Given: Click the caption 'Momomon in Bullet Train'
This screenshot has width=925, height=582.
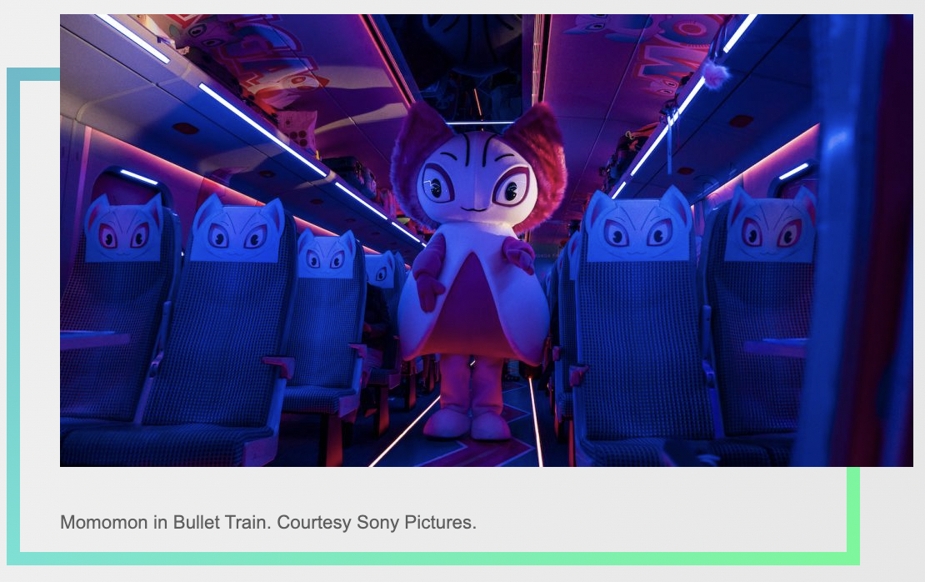Looking at the screenshot, I should (x=166, y=523).
